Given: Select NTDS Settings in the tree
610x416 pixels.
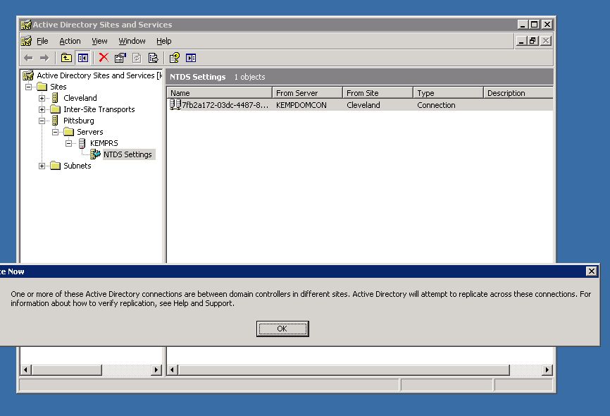Looking at the screenshot, I should pyautogui.click(x=127, y=154).
